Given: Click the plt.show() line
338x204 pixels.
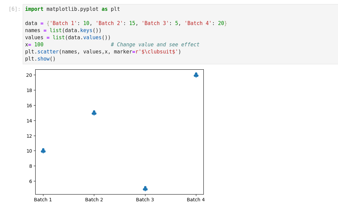Looking at the screenshot, I should coord(40,59).
